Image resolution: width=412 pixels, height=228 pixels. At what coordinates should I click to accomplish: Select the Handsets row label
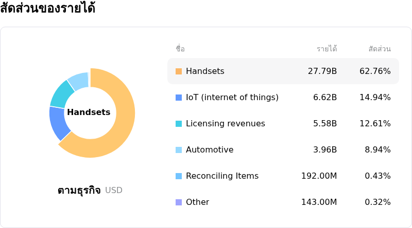click(x=205, y=71)
